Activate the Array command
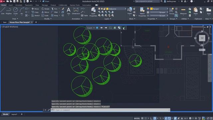The width and height of the screenshot is (213, 120). pyautogui.click(x=55, y=16)
